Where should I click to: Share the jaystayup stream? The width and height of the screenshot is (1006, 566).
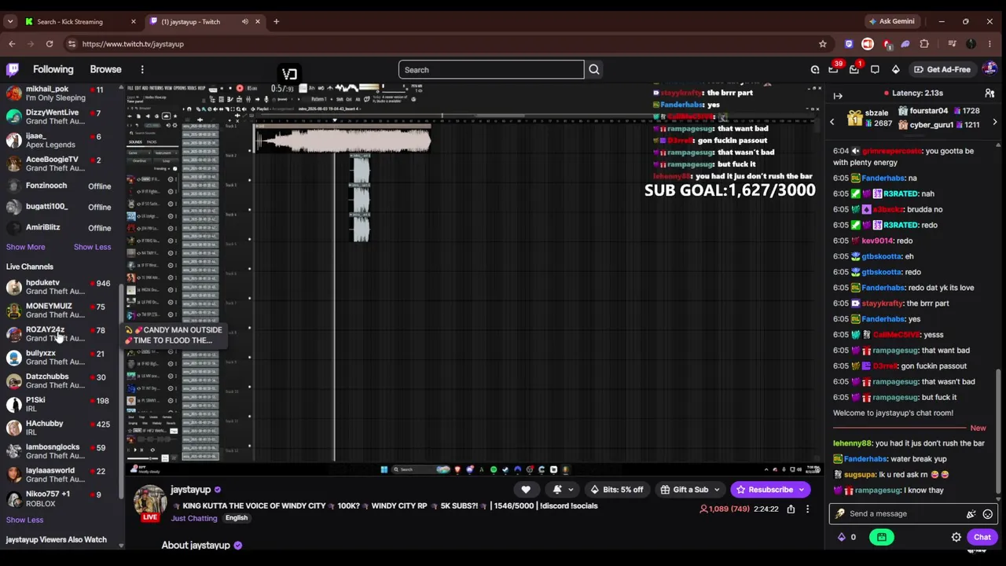[791, 509]
